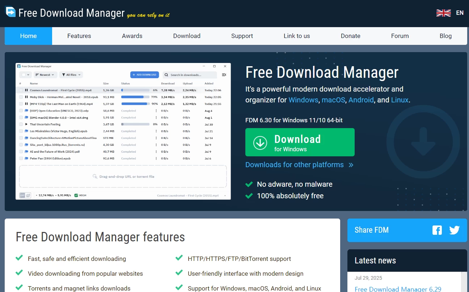Tick checkbox for The Last Man on Earth row
The height and width of the screenshot is (292, 469).
click(21, 104)
